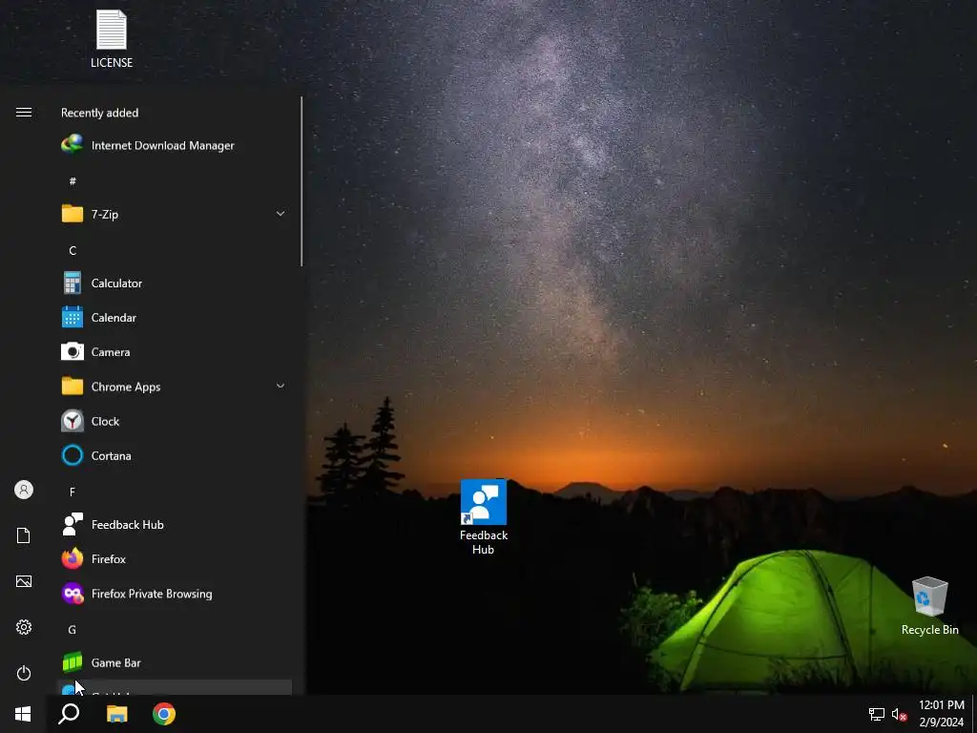Image resolution: width=977 pixels, height=733 pixels.
Task: Open the user account icon in Start sidebar
Action: [x=24, y=490]
